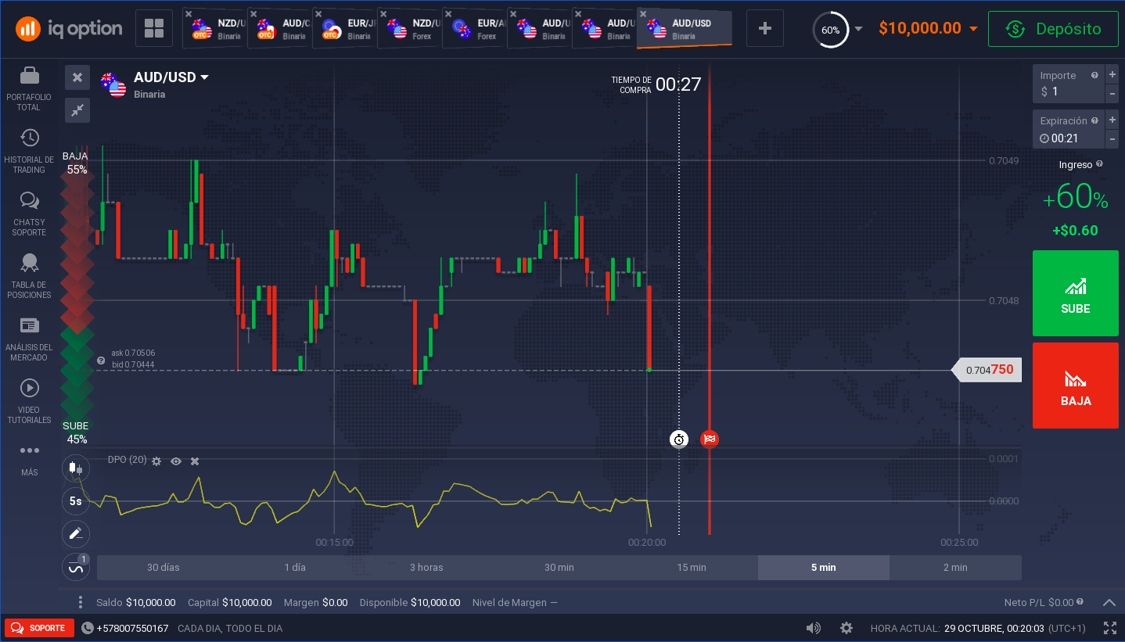
Task: Click the red BAJA button
Action: click(x=1076, y=386)
